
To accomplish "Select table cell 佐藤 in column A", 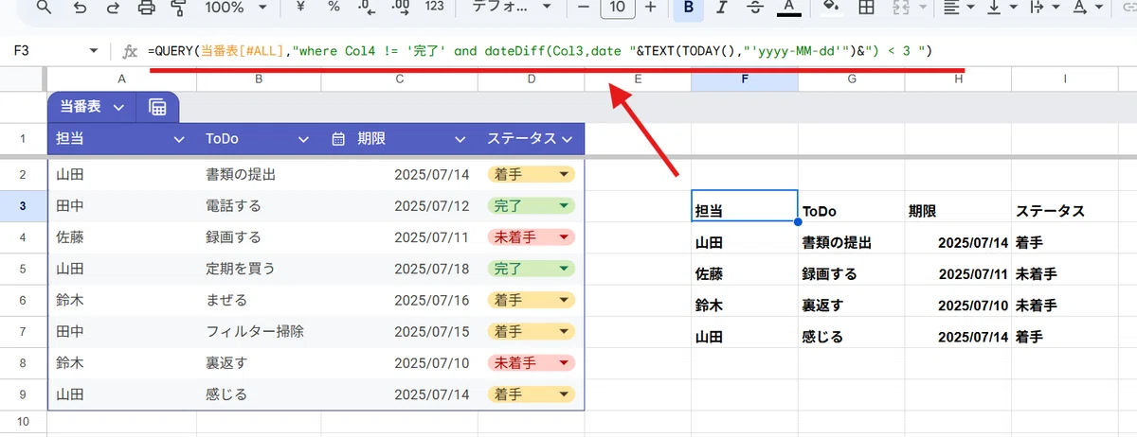I will tap(121, 237).
